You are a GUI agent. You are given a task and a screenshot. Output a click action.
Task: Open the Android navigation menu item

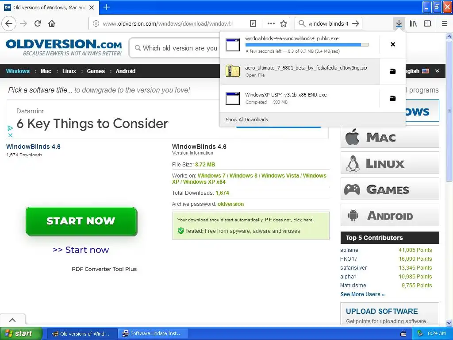[125, 71]
